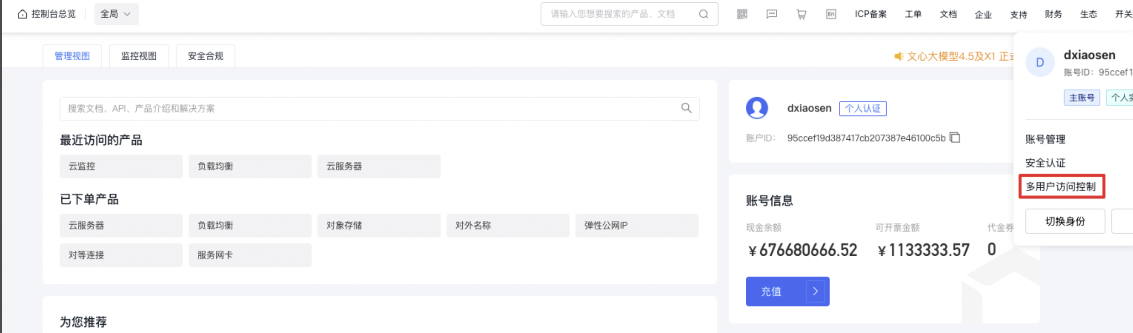The width and height of the screenshot is (1133, 333).
Task: Open the ICP备案 menu
Action: (871, 14)
